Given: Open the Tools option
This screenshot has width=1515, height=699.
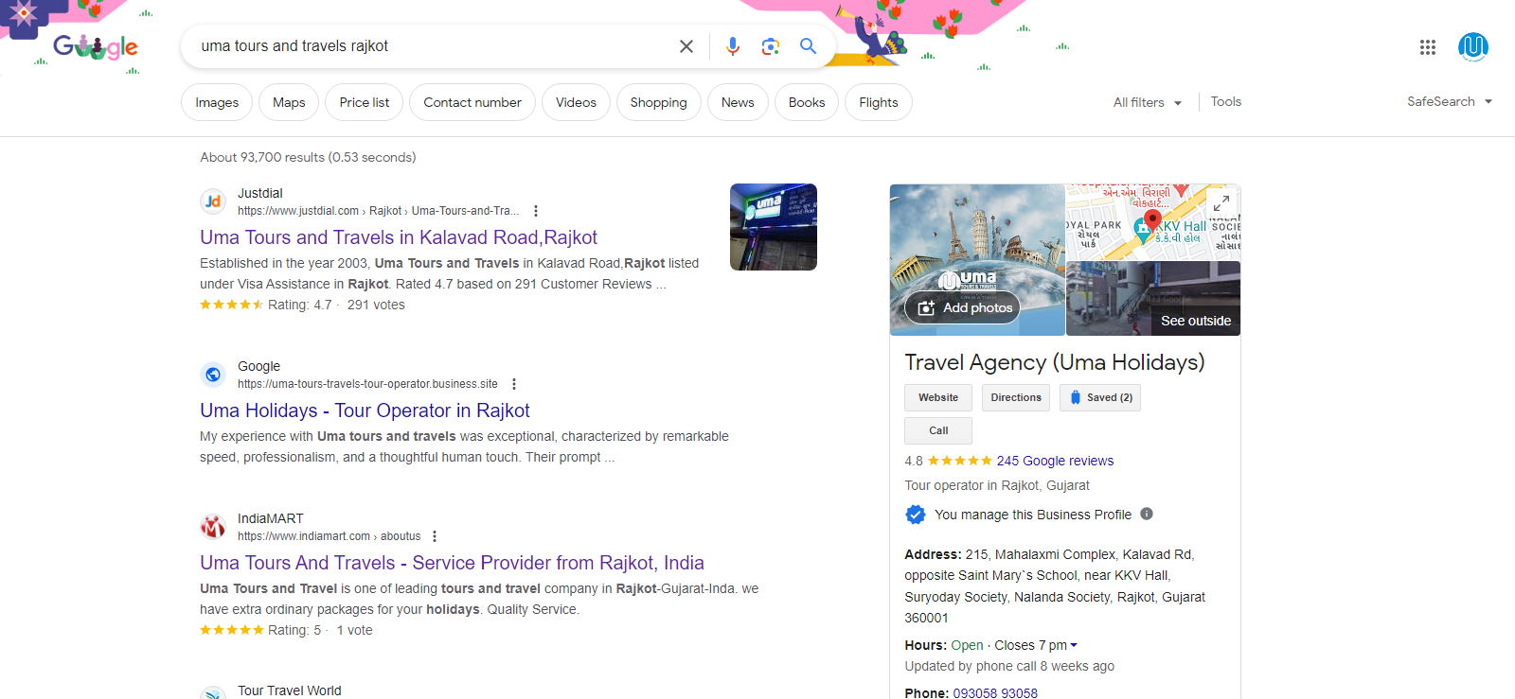Looking at the screenshot, I should [1226, 101].
